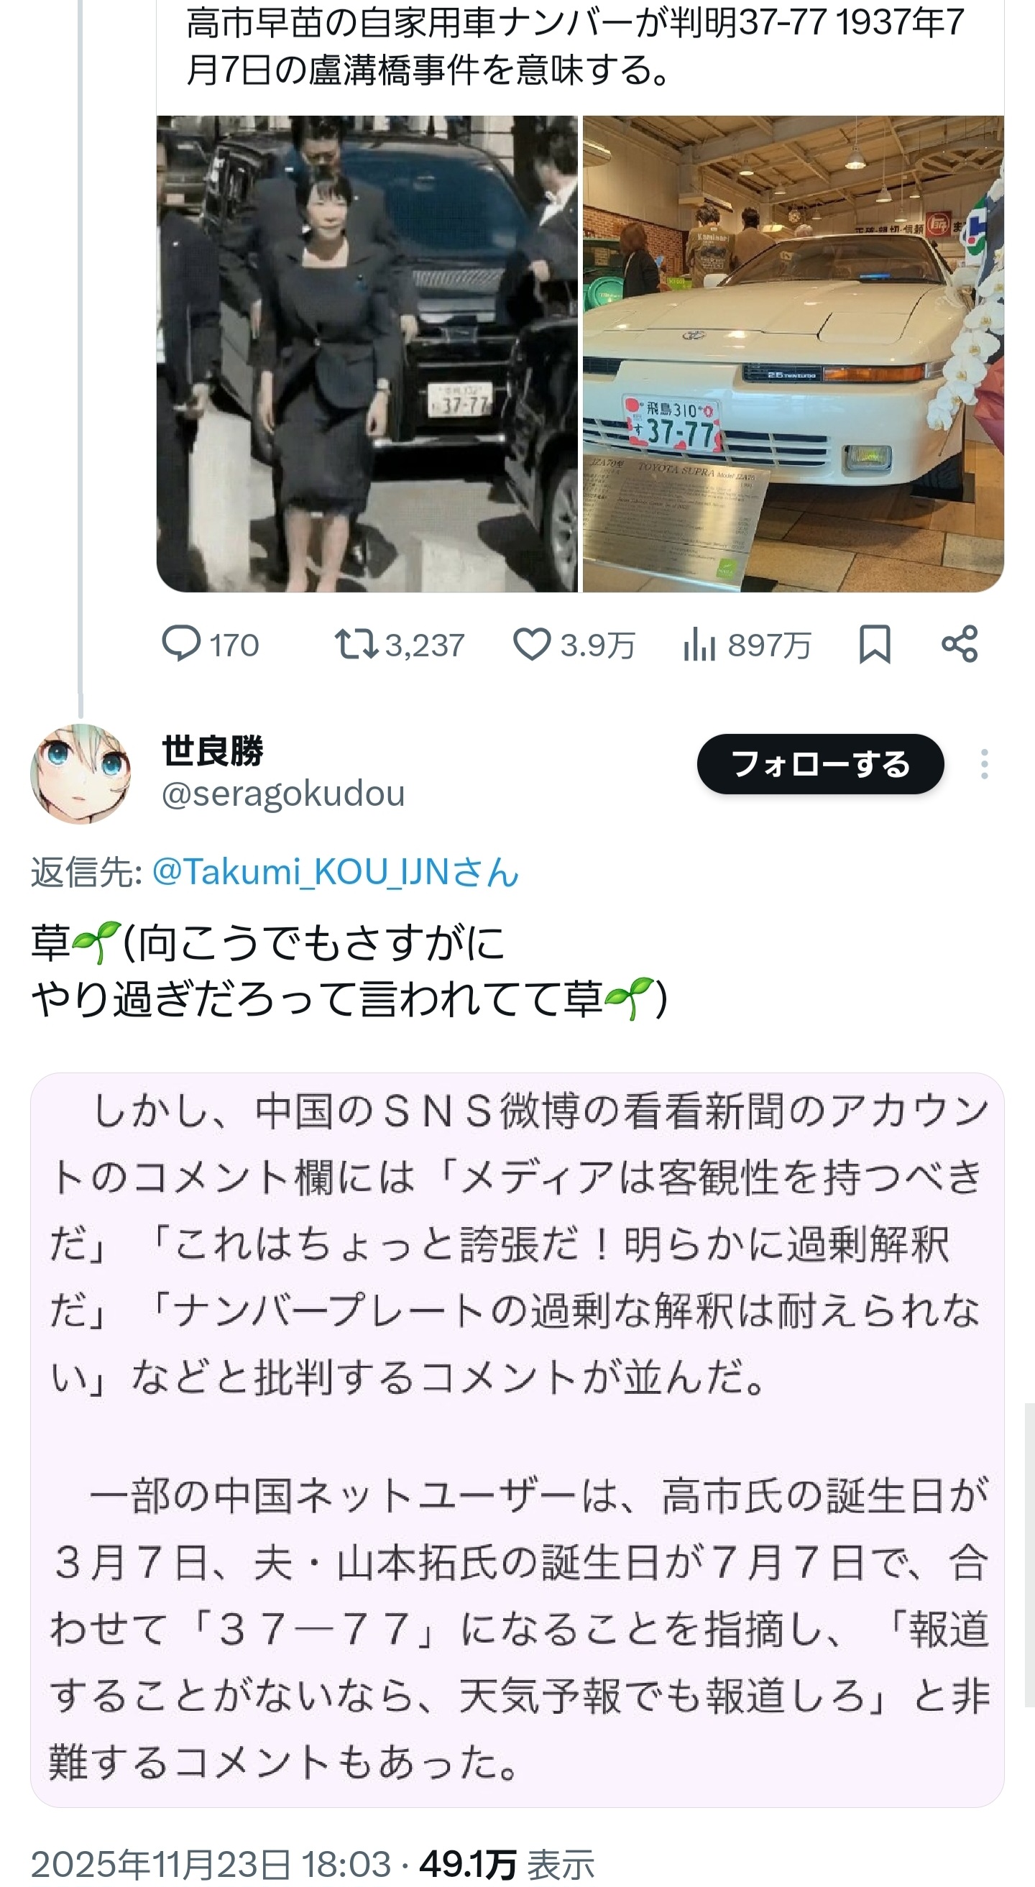This screenshot has height=1887, width=1035.
Task: Open photo of woman near black car
Action: tap(367, 354)
